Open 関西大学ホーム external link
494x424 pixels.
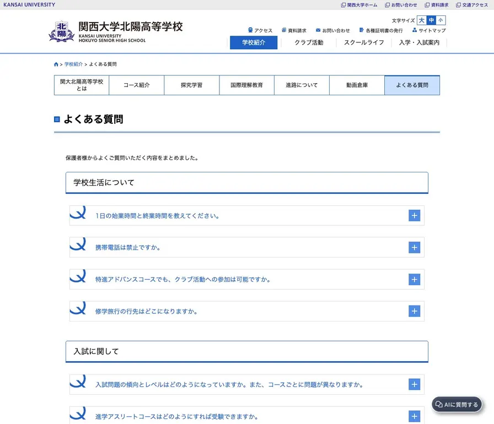point(359,5)
